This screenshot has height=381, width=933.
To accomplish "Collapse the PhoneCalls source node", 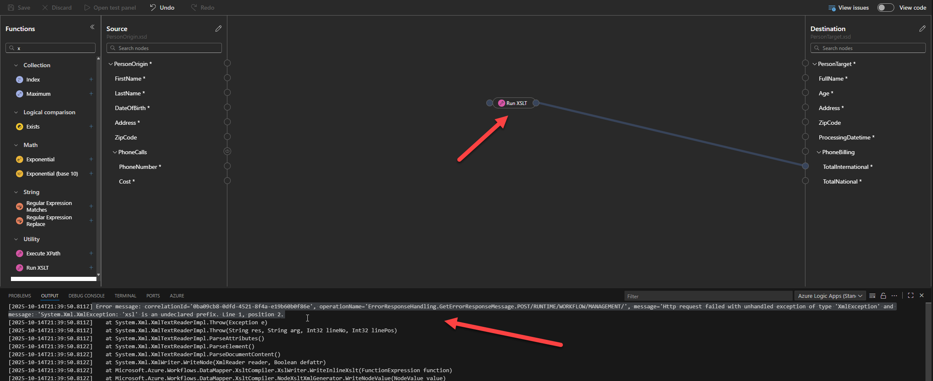I will pyautogui.click(x=115, y=152).
